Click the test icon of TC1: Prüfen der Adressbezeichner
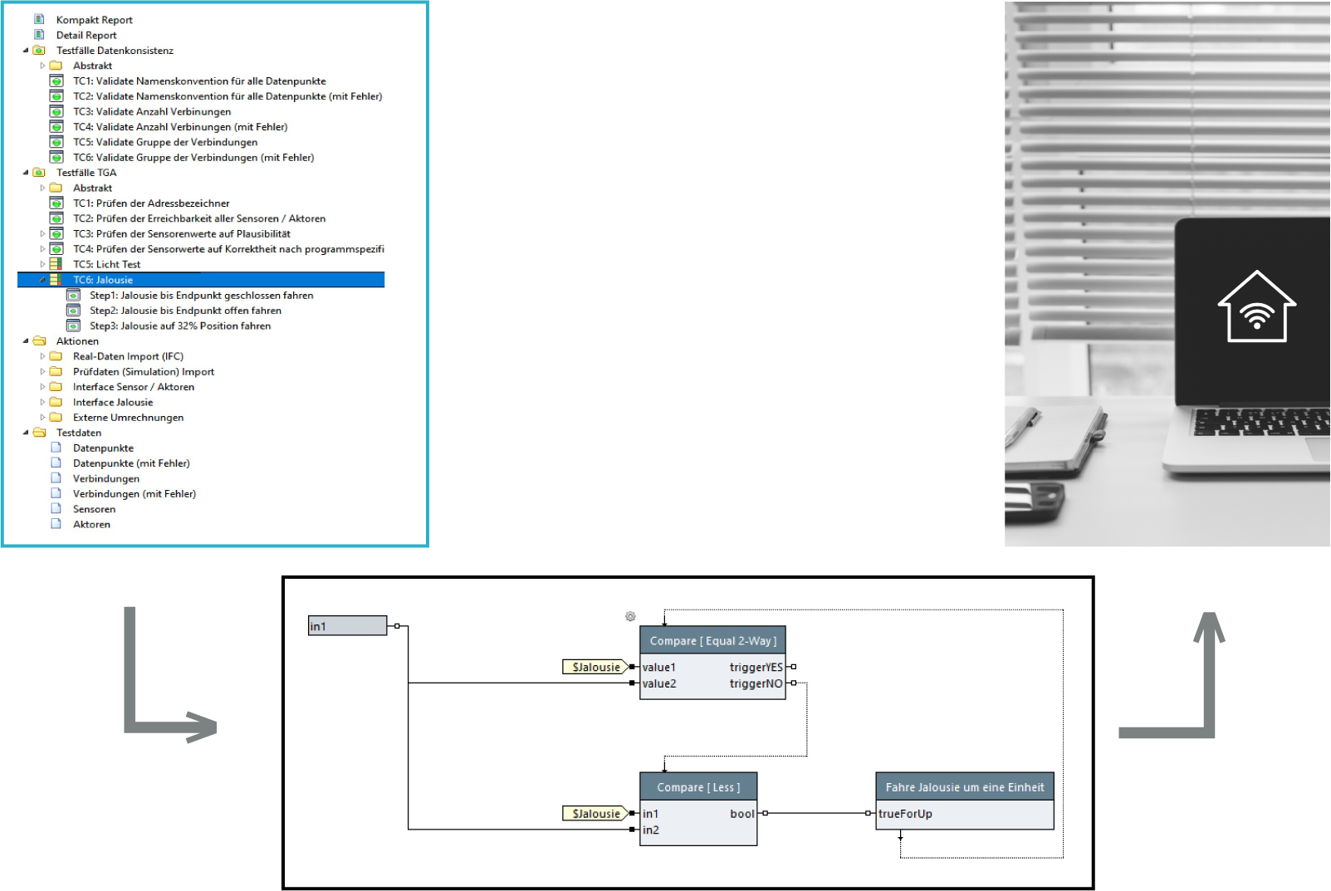The height and width of the screenshot is (891, 1331). 56,203
